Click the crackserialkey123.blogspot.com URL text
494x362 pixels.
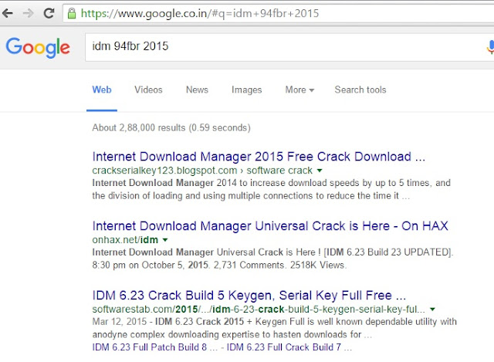(x=164, y=171)
